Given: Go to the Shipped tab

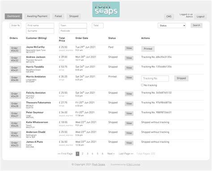Looking at the screenshot, I should [74, 16].
